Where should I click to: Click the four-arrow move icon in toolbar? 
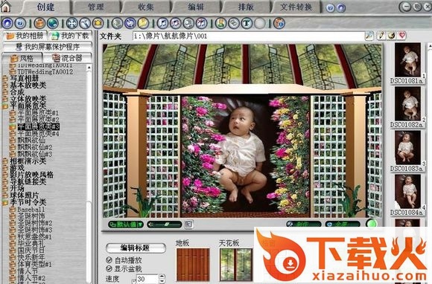point(72,23)
